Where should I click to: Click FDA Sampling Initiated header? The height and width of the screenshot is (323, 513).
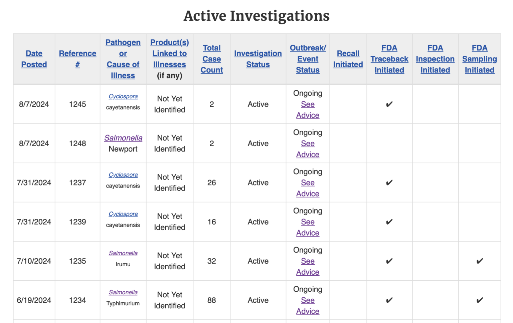(x=480, y=59)
